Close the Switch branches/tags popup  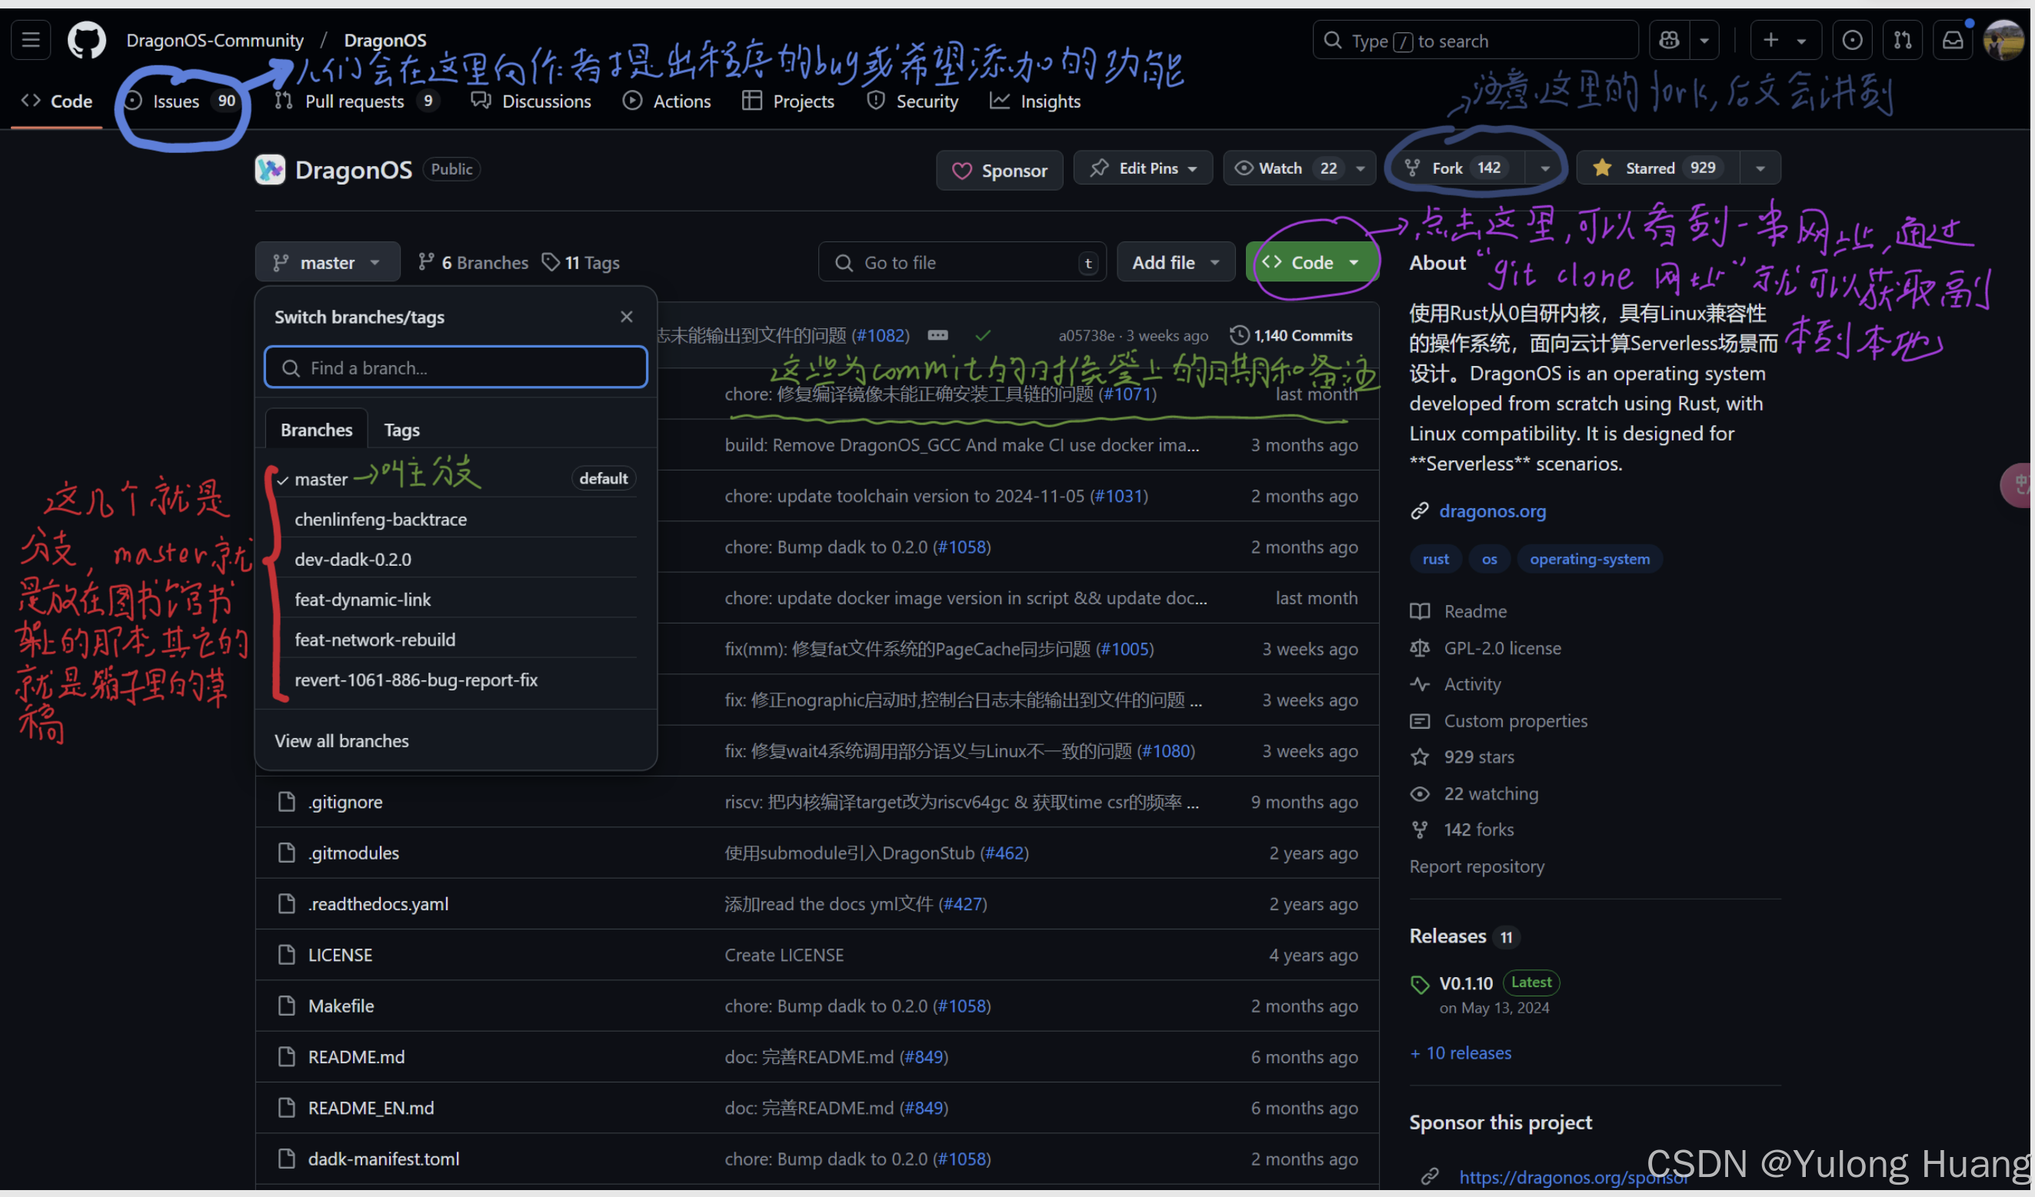tap(626, 317)
